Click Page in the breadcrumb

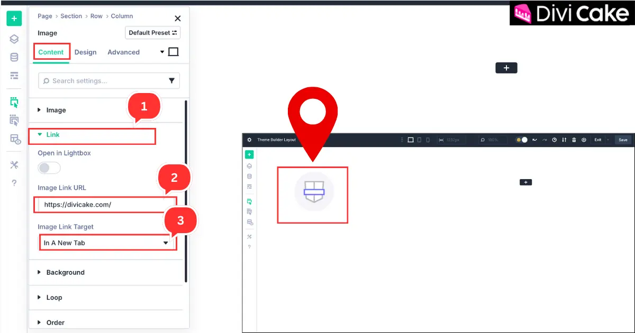pos(45,16)
